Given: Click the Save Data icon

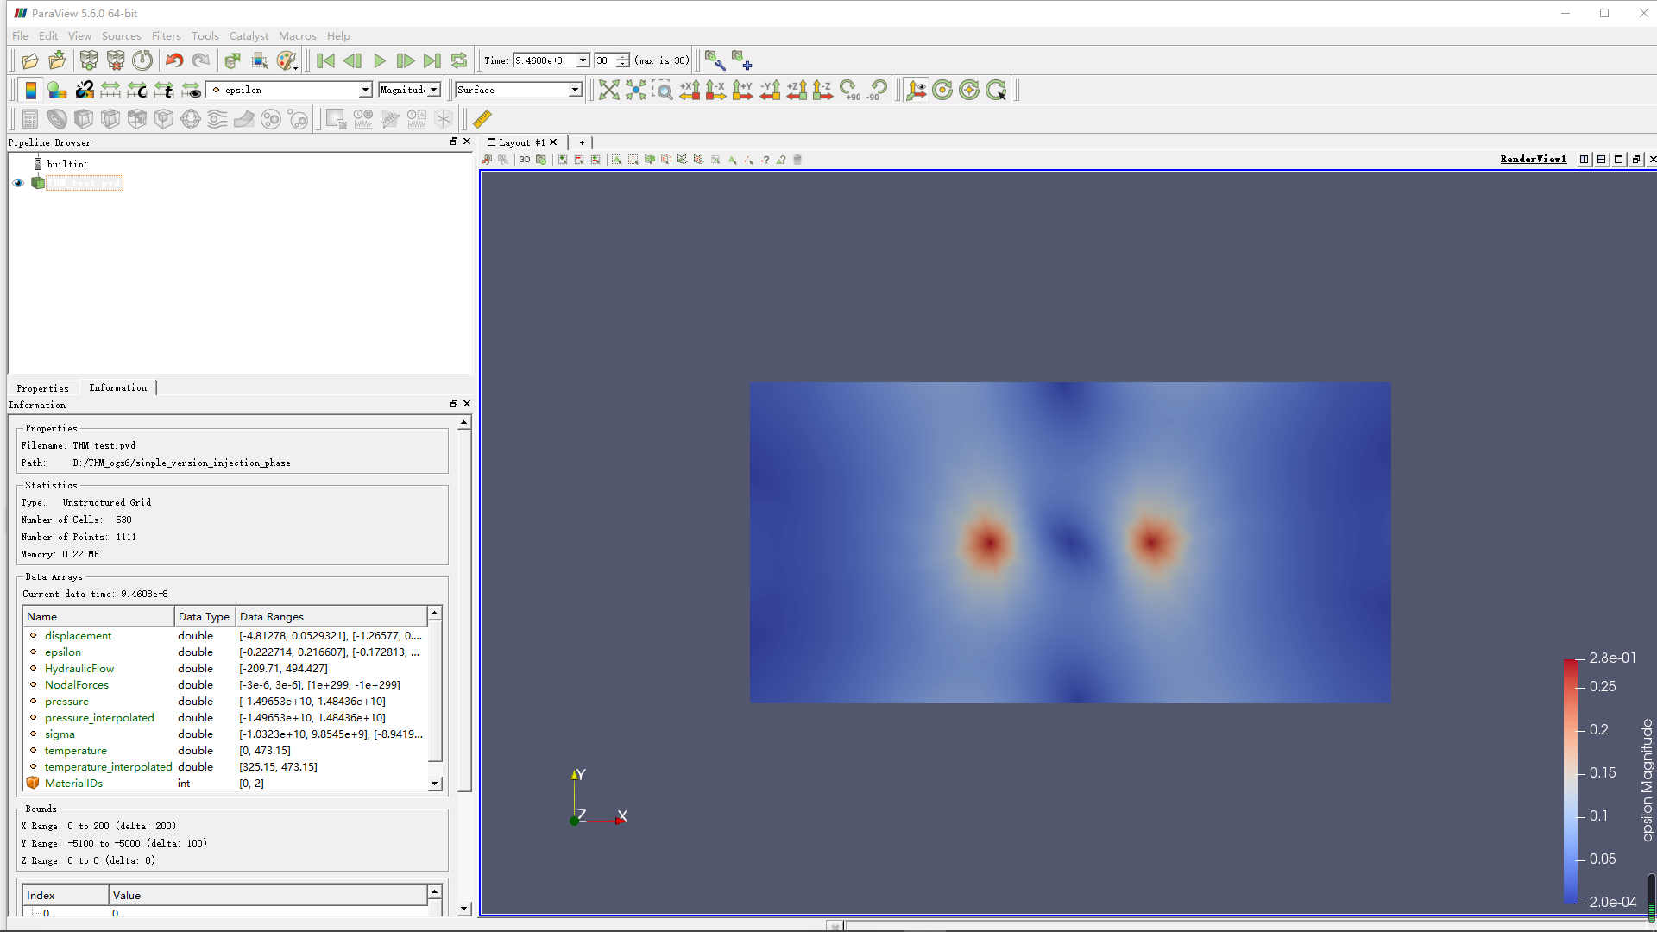Looking at the screenshot, I should tap(57, 60).
